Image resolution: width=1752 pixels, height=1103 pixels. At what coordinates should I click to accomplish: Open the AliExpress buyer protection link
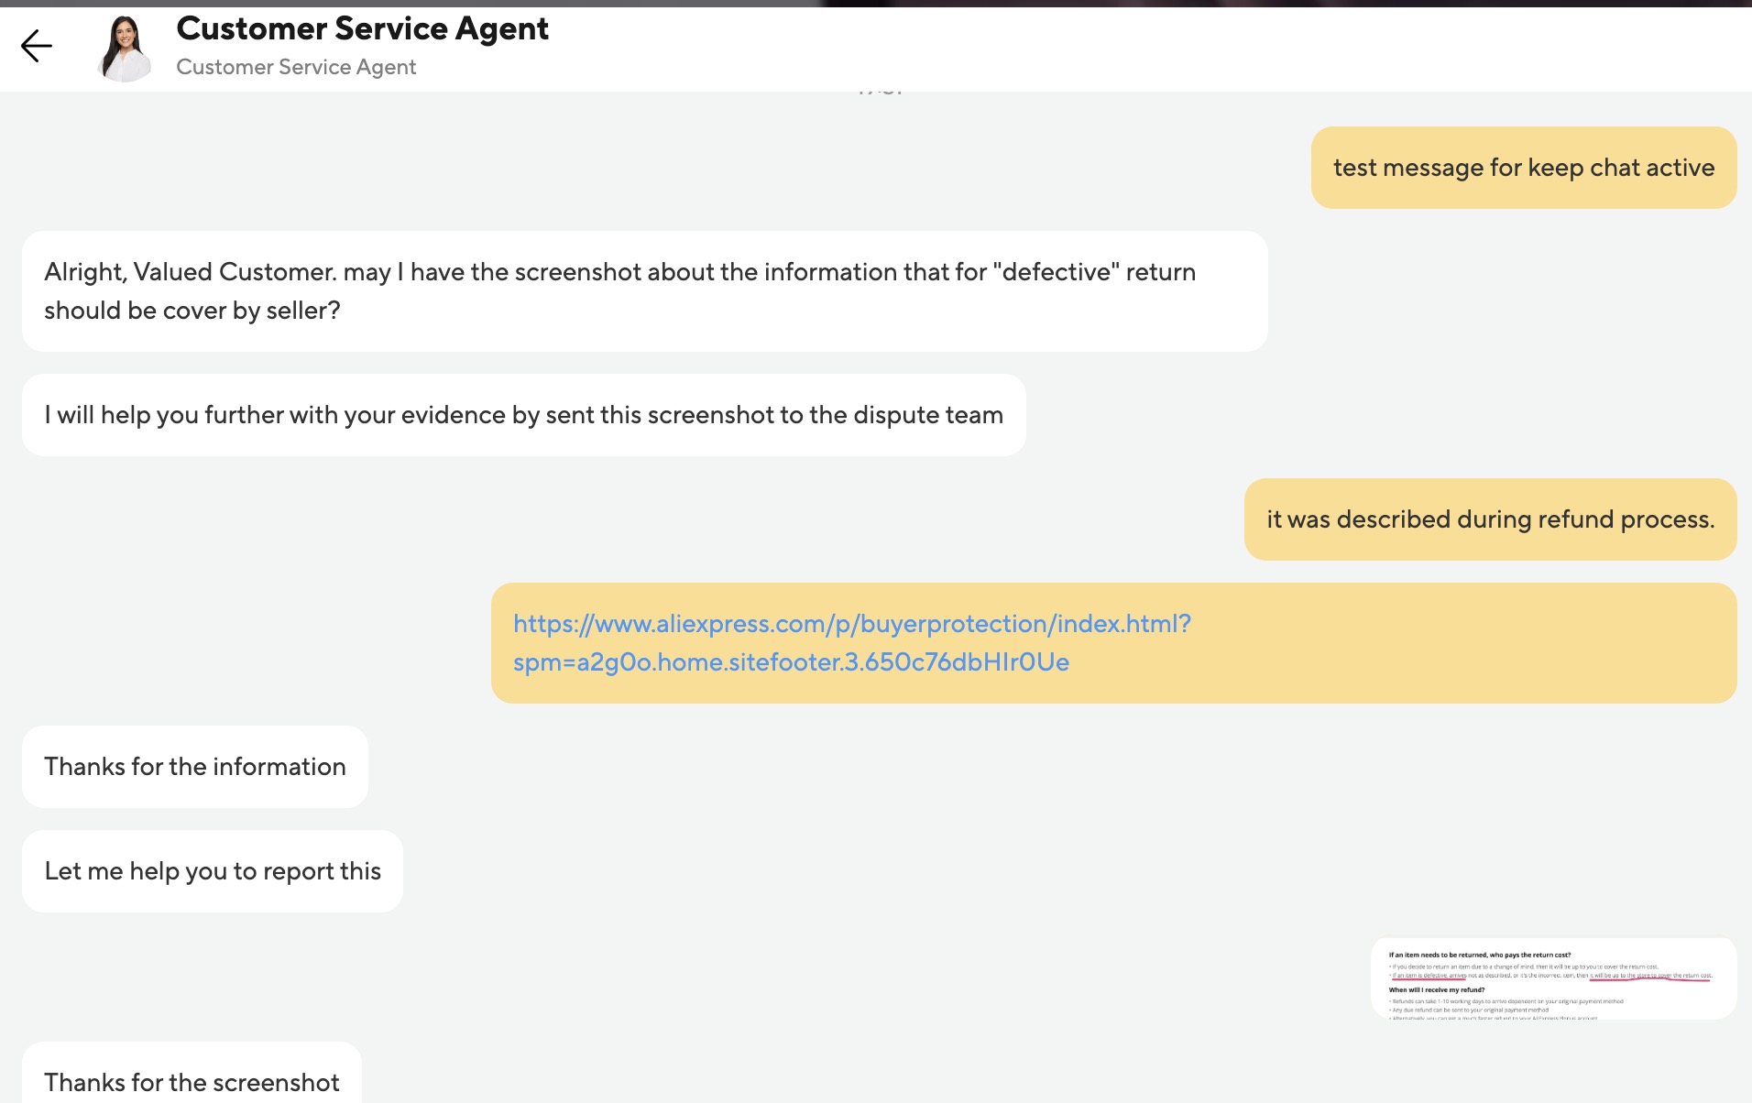[x=851, y=624]
